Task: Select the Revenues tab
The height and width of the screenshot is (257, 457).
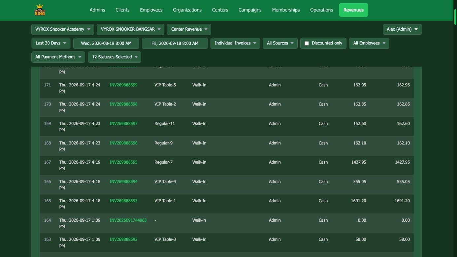Action: (x=353, y=10)
